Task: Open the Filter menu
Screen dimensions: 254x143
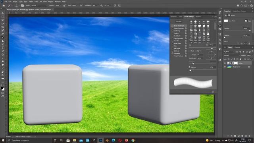Action: (36, 2)
